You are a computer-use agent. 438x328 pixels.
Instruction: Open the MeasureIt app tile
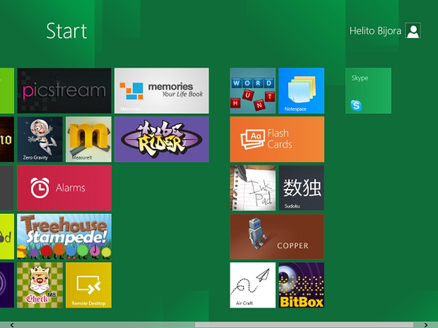pos(89,139)
